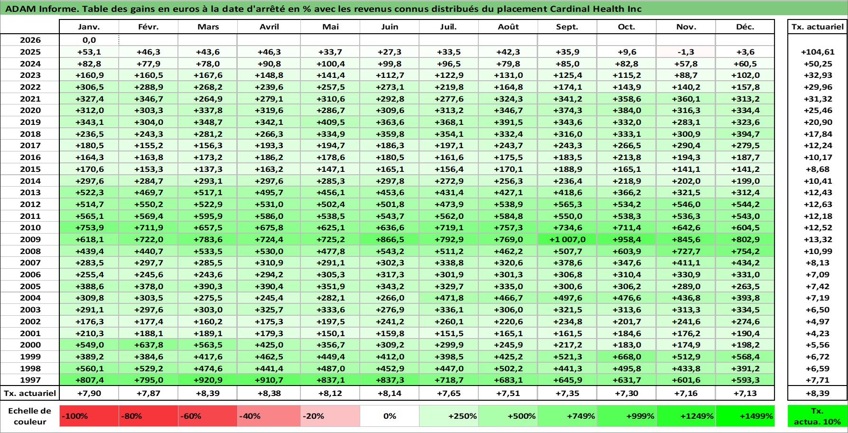Click the -1,3 November 2025 cell

click(686, 52)
